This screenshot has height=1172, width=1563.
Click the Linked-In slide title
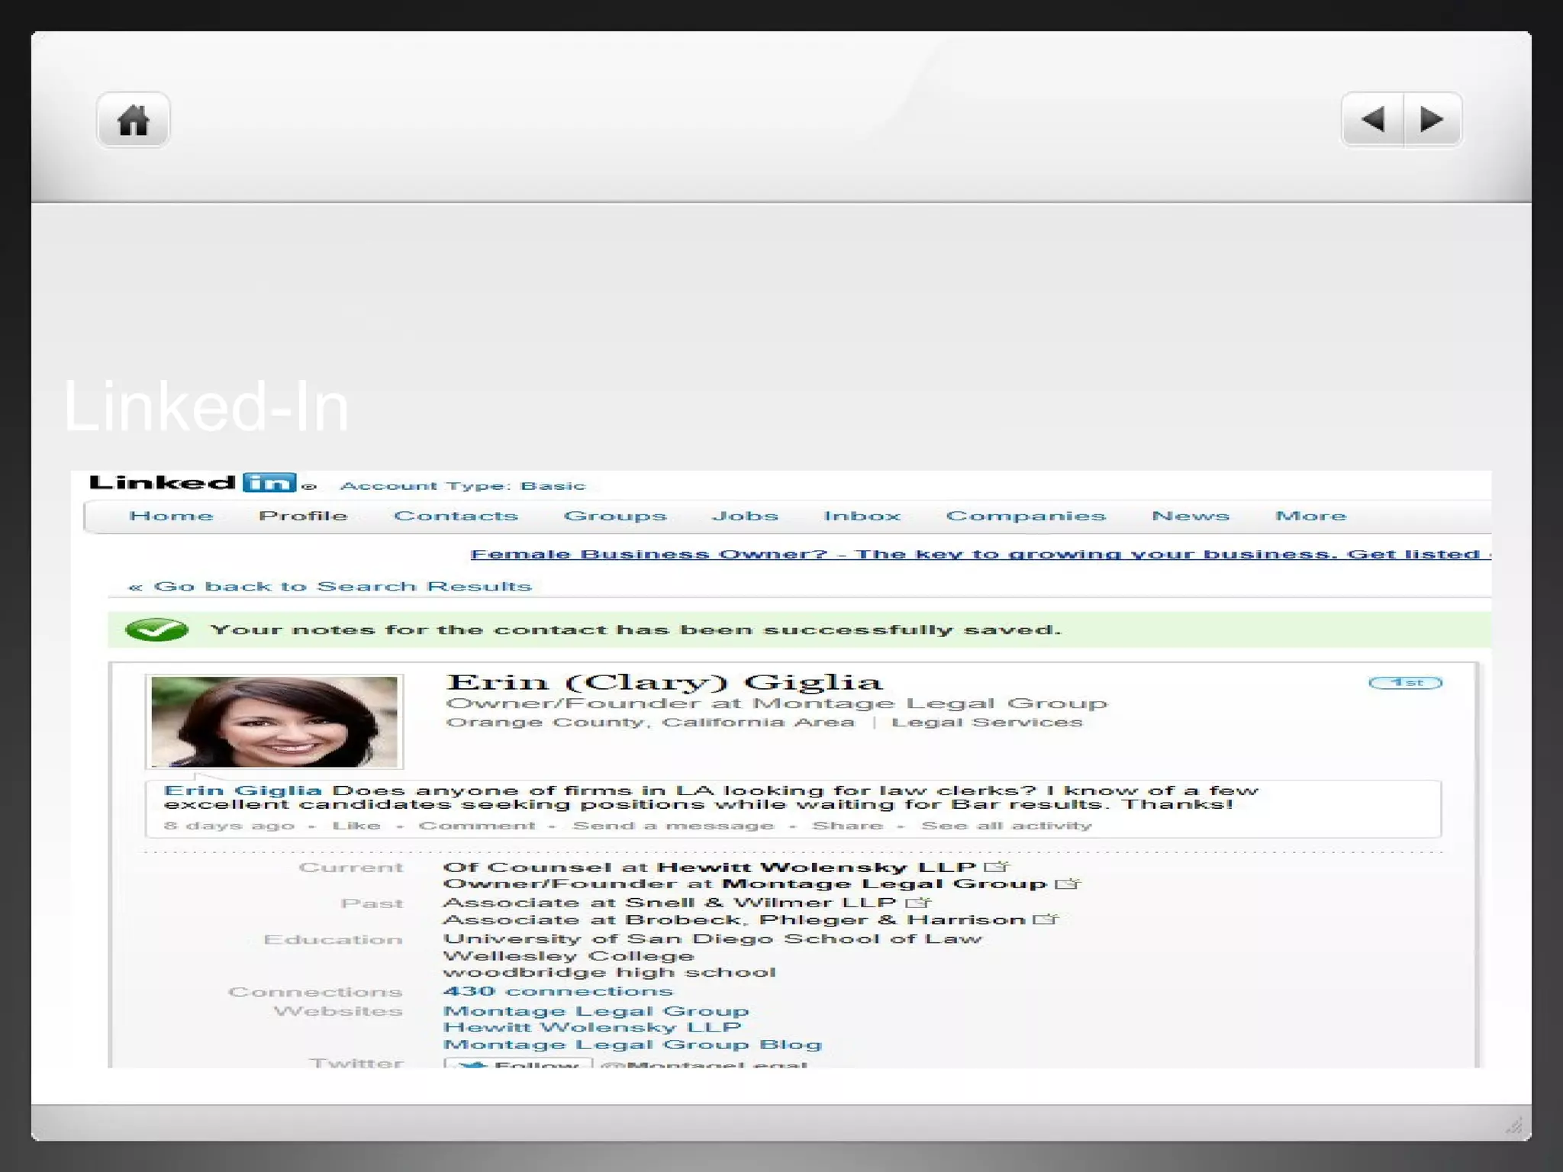tap(206, 407)
